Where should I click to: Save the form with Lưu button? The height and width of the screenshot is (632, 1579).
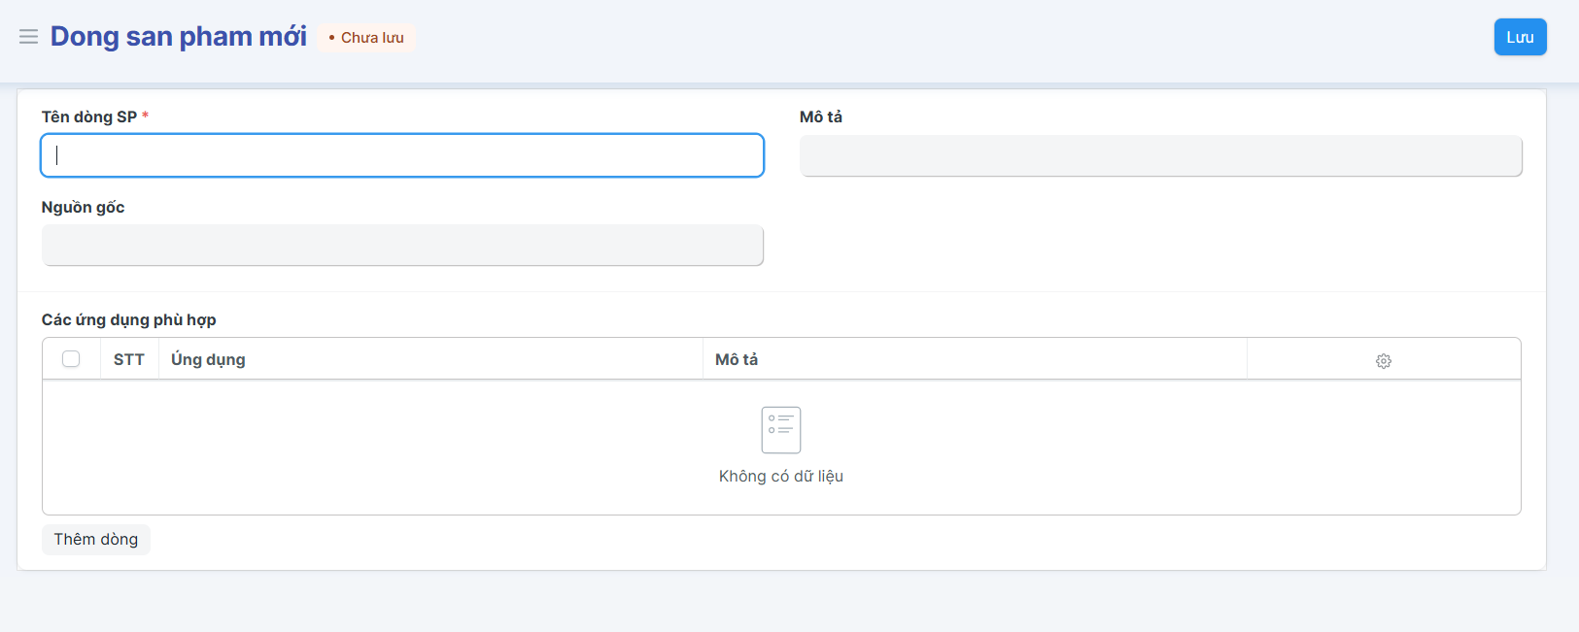click(1520, 37)
